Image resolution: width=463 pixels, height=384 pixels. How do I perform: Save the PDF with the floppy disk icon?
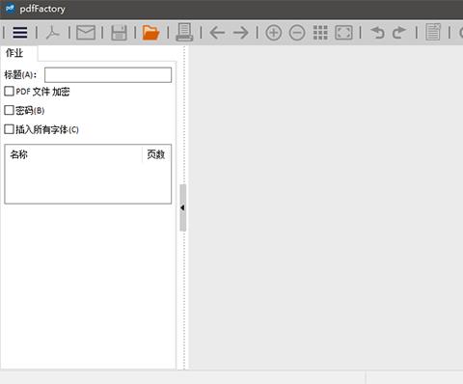119,33
